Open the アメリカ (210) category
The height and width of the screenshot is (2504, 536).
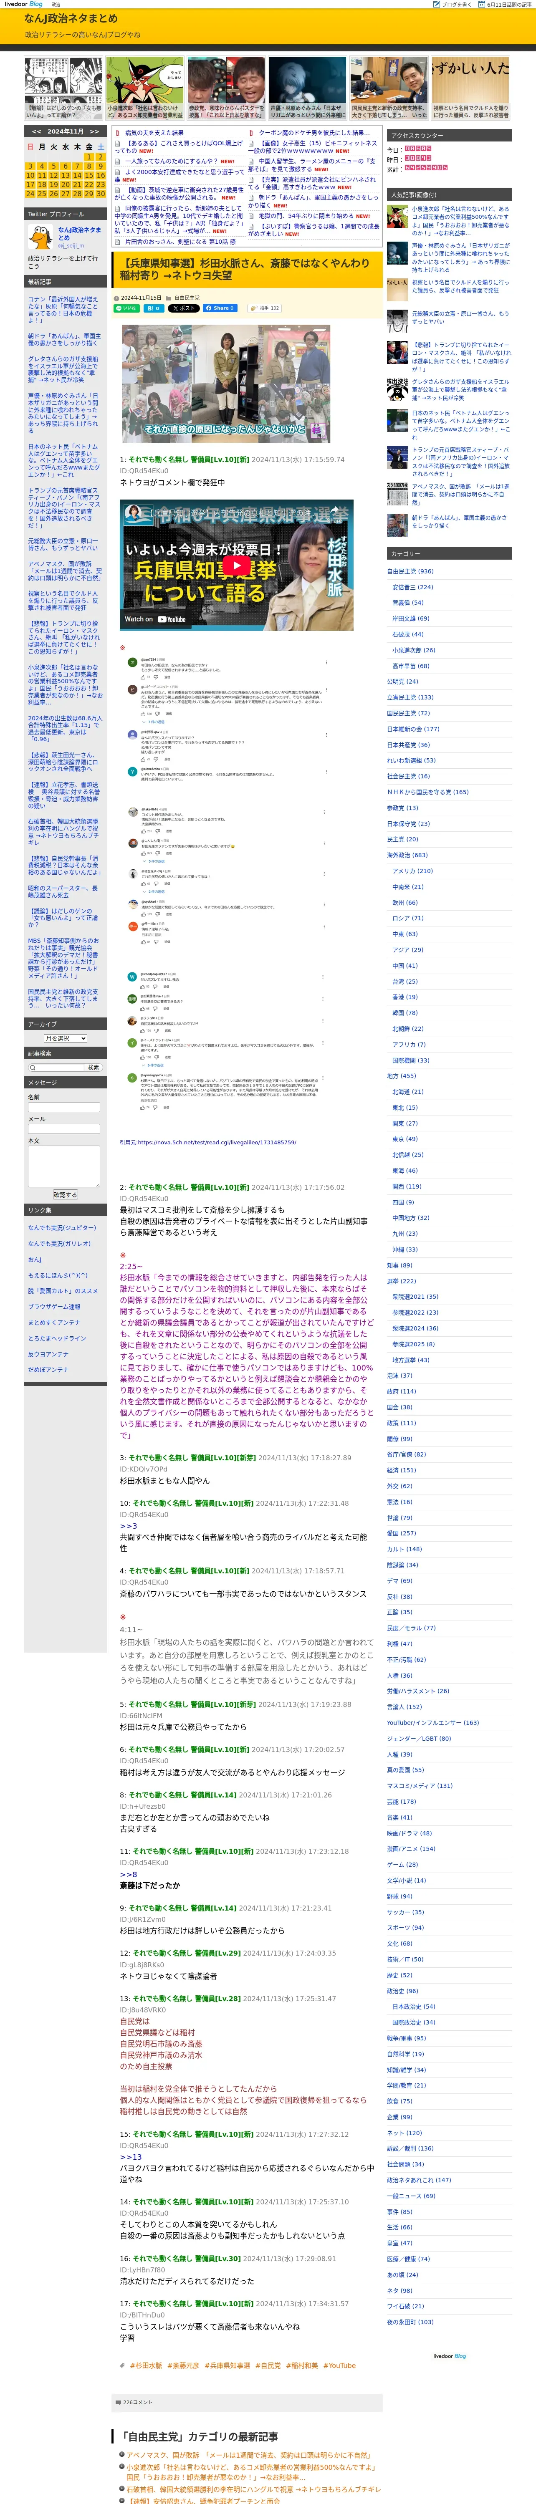(x=412, y=871)
